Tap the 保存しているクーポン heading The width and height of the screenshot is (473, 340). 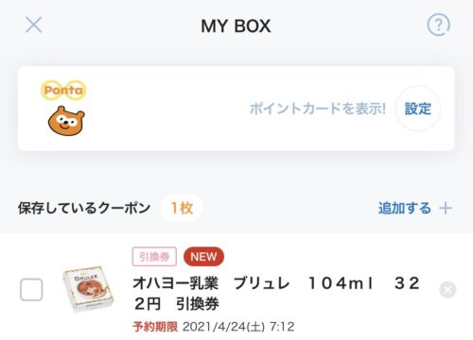point(84,208)
